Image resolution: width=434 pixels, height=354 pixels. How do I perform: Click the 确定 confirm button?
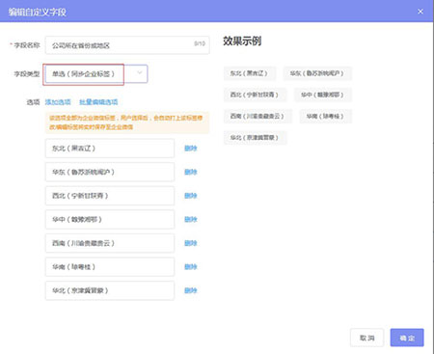(x=407, y=338)
